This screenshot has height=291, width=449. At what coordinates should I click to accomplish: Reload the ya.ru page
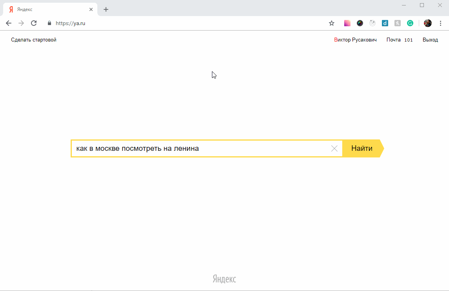(x=34, y=23)
